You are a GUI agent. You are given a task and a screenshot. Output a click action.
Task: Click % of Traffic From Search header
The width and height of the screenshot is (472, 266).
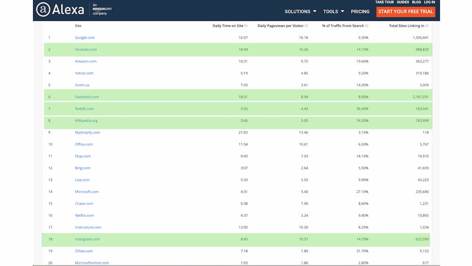click(343, 26)
